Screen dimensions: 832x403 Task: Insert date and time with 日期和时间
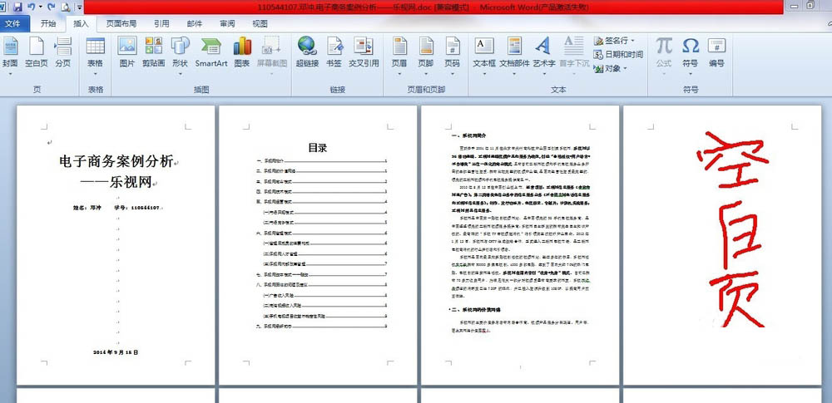click(618, 54)
